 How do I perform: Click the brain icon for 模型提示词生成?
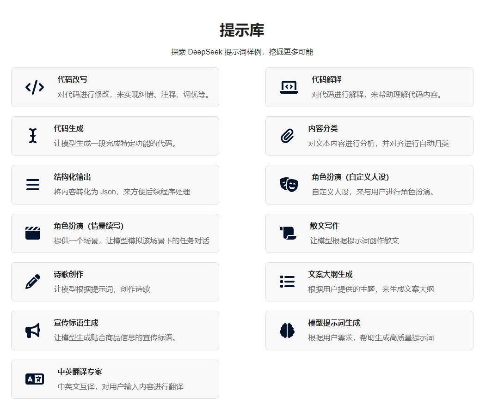(x=287, y=331)
